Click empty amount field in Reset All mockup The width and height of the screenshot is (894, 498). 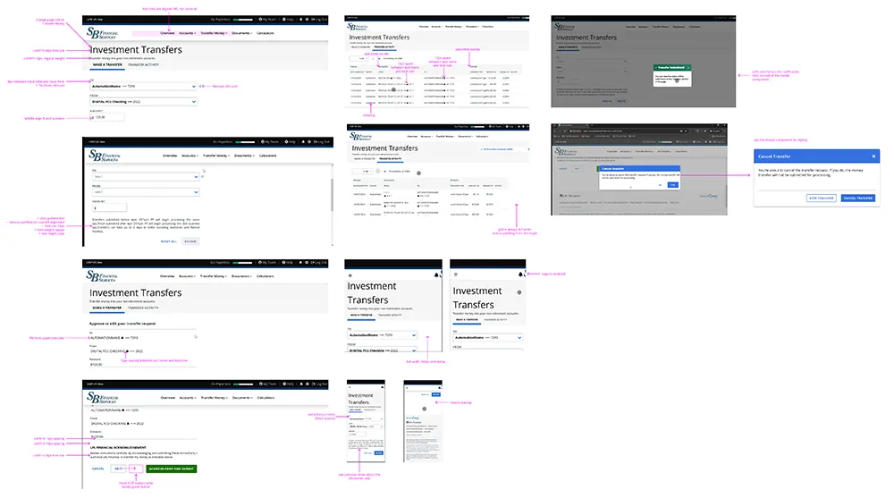[x=109, y=207]
